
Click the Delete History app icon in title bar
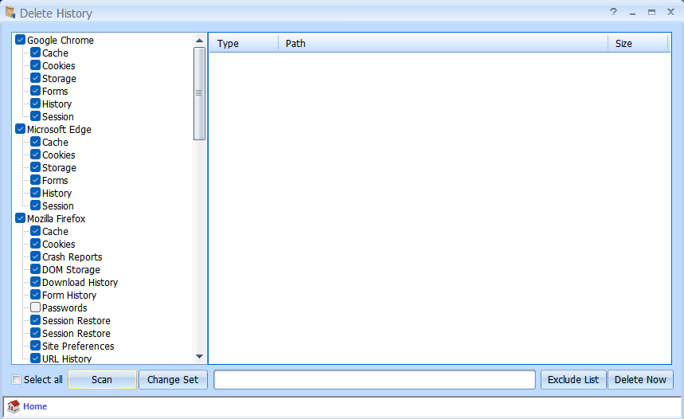10,13
